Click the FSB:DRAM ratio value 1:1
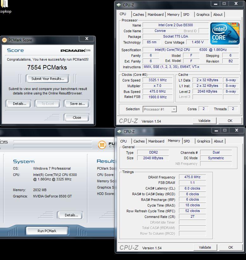Viewport: 246px width, 260px height. [192, 183]
